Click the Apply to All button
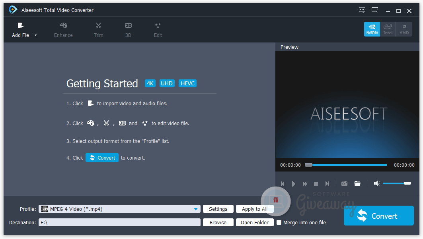Screen dimensions: 423x239 [255, 209]
